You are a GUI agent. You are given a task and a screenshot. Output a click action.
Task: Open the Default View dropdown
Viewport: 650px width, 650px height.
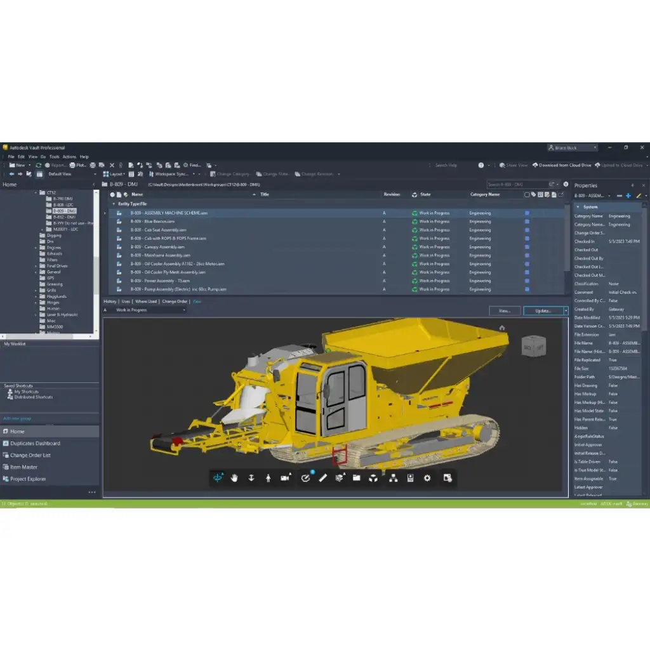pos(72,174)
